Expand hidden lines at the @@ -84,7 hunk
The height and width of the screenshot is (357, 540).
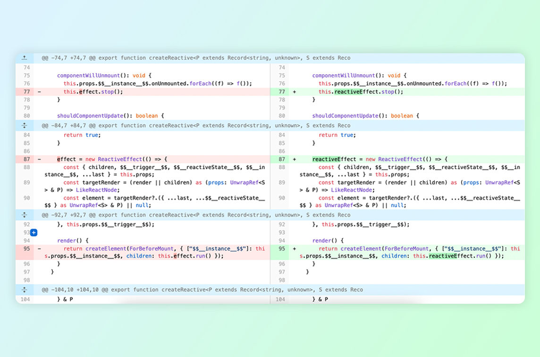(24, 124)
